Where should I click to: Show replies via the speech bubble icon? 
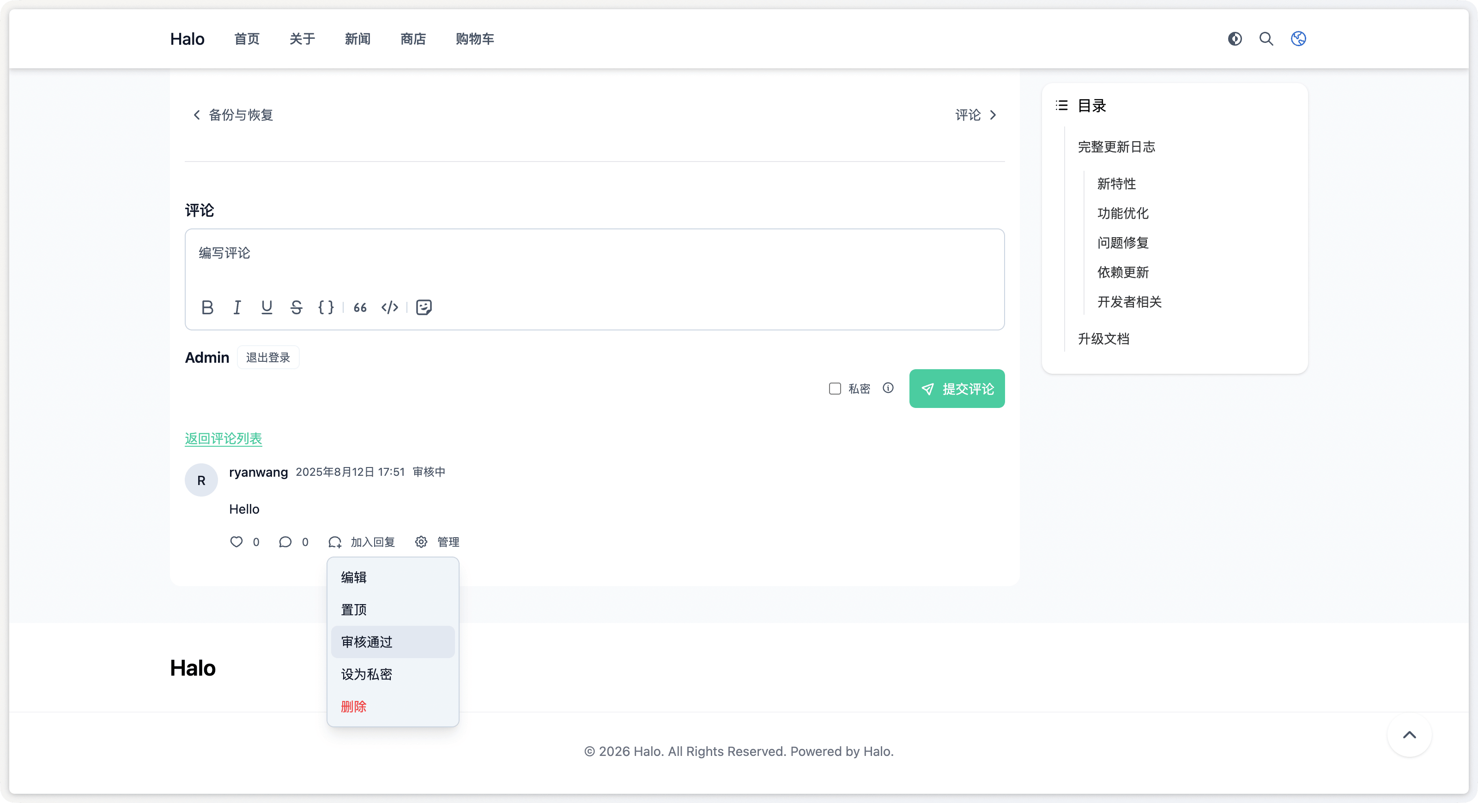[x=285, y=542]
